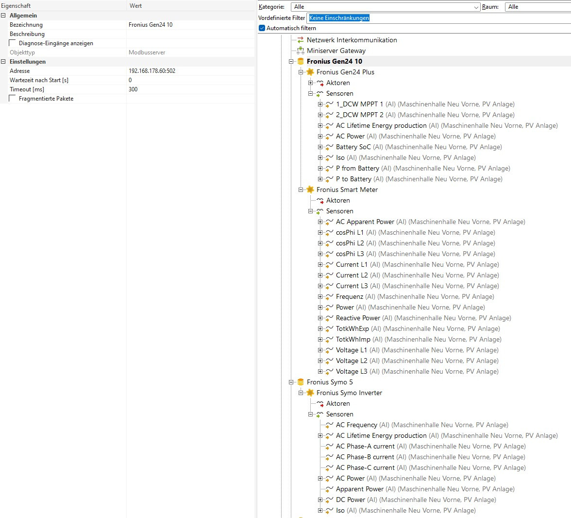Click Sensoren icon under Fronius Gen24 Plus
Screen dimensions: 571x518
tap(319, 94)
